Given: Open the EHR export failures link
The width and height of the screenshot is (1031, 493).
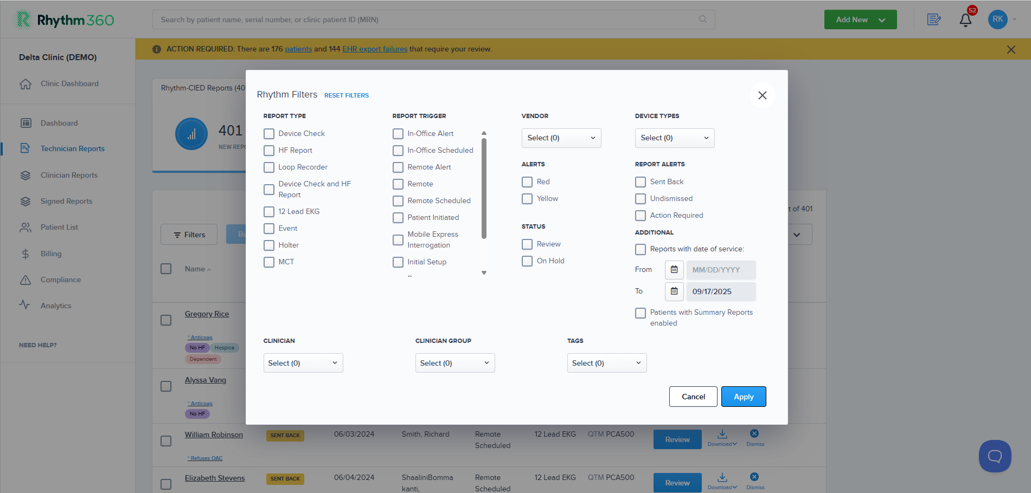Looking at the screenshot, I should [375, 49].
